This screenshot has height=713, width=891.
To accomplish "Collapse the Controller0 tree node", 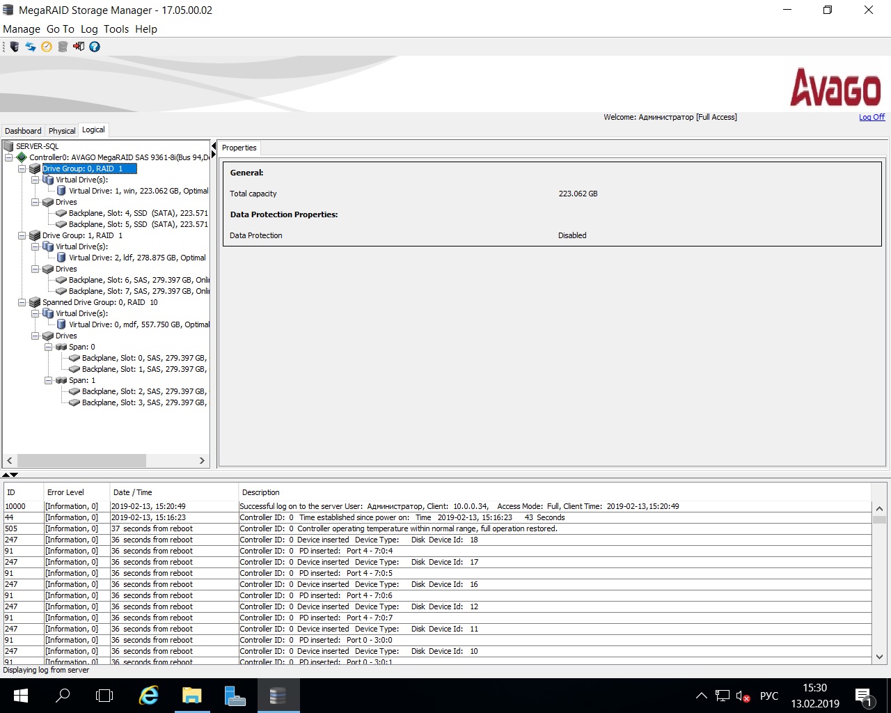I will [x=9, y=157].
